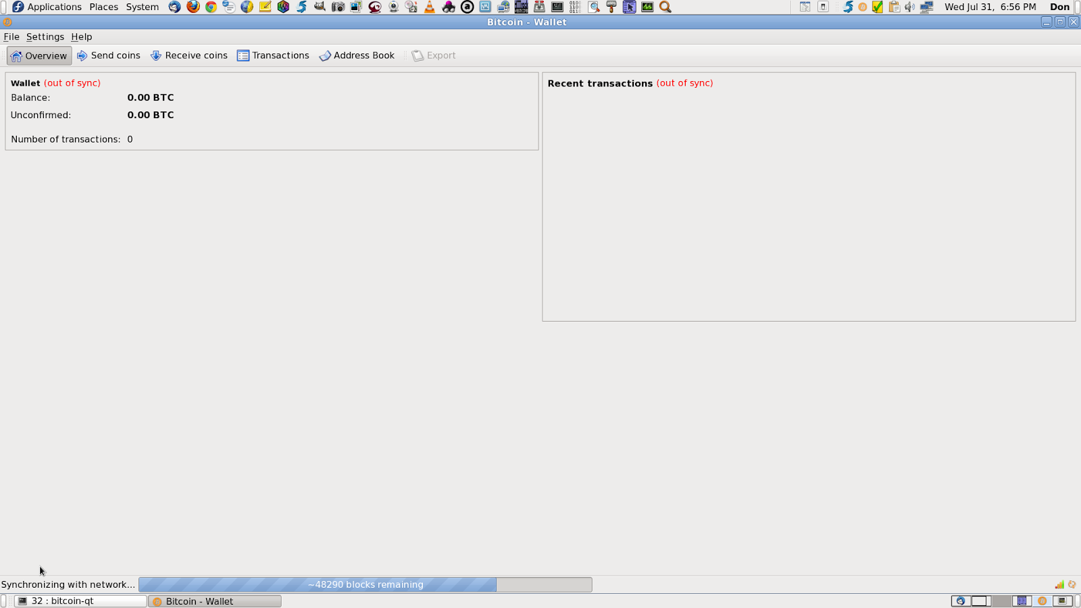This screenshot has width=1081, height=608.
Task: Launch Thunderbird from the top panel
Action: [x=175, y=7]
